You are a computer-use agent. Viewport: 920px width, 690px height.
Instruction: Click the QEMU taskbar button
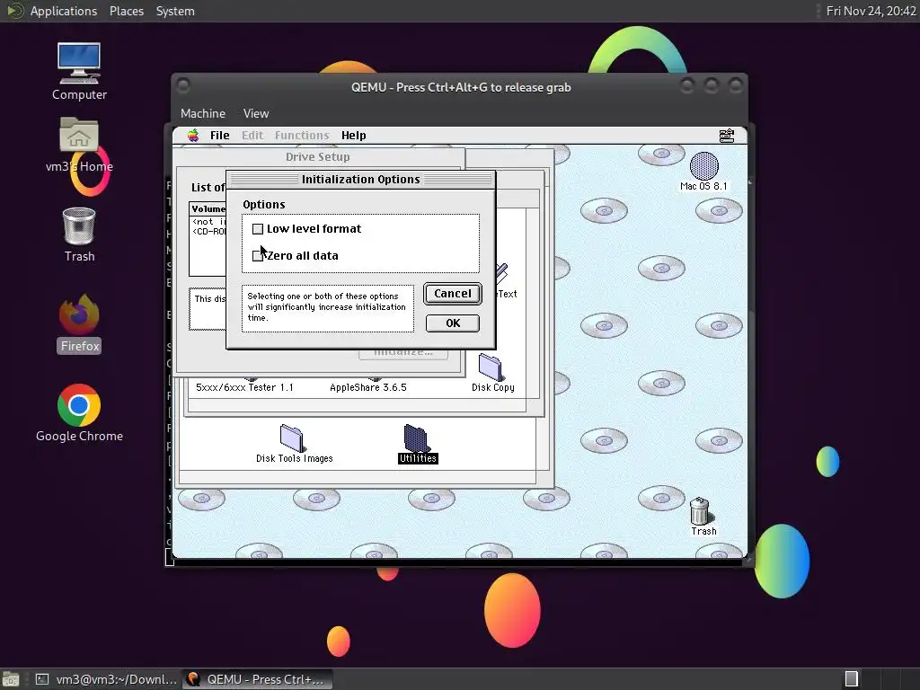[256, 679]
